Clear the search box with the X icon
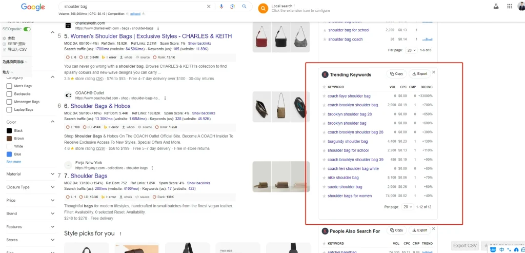Image resolution: width=525 pixels, height=253 pixels. (x=209, y=6)
